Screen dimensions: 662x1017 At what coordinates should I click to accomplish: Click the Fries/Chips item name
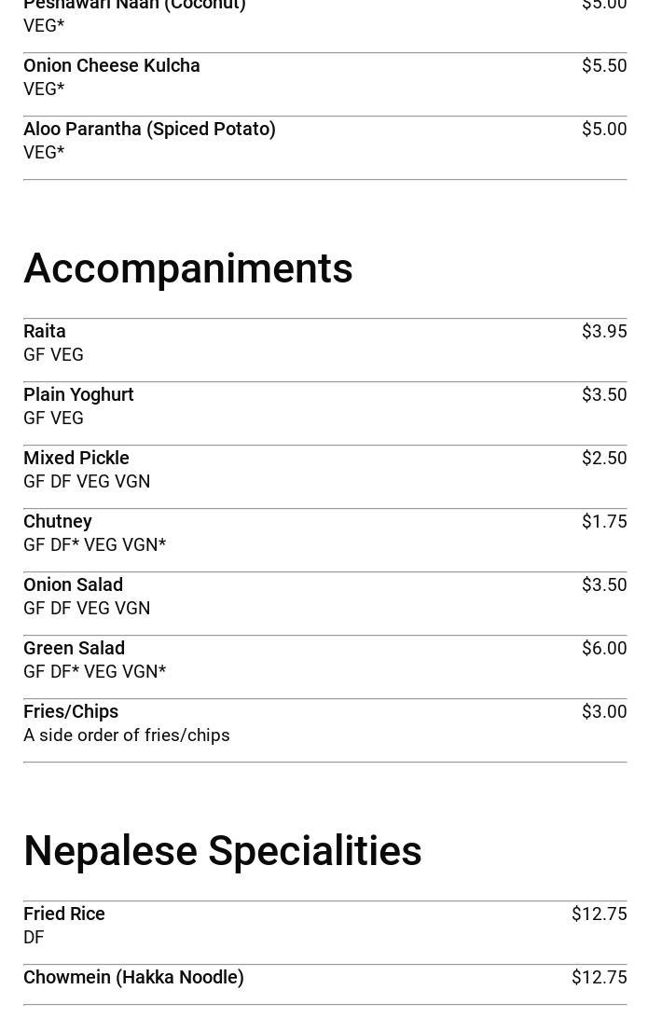pyautogui.click(x=71, y=712)
